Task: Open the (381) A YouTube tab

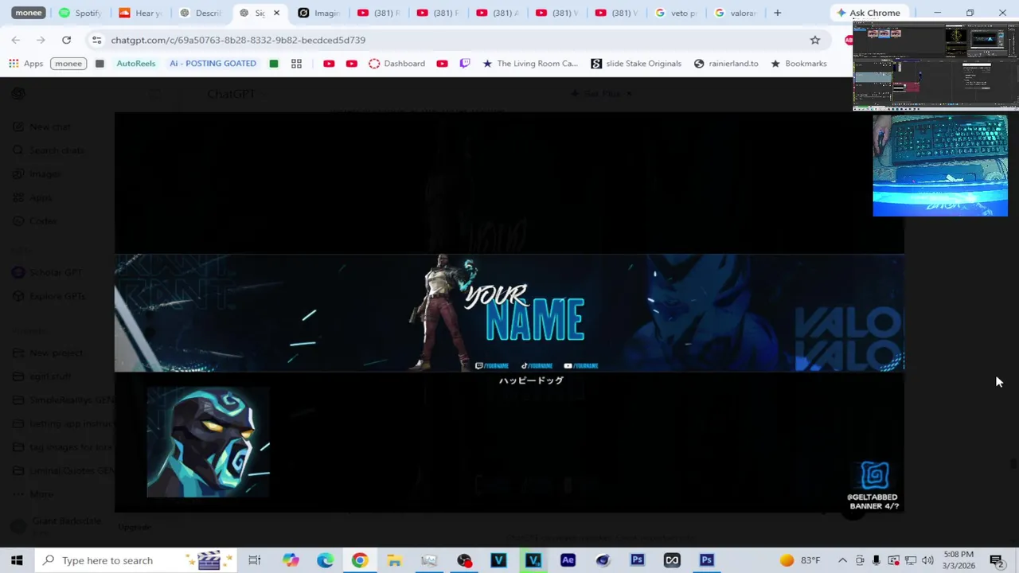Action: pos(498,13)
